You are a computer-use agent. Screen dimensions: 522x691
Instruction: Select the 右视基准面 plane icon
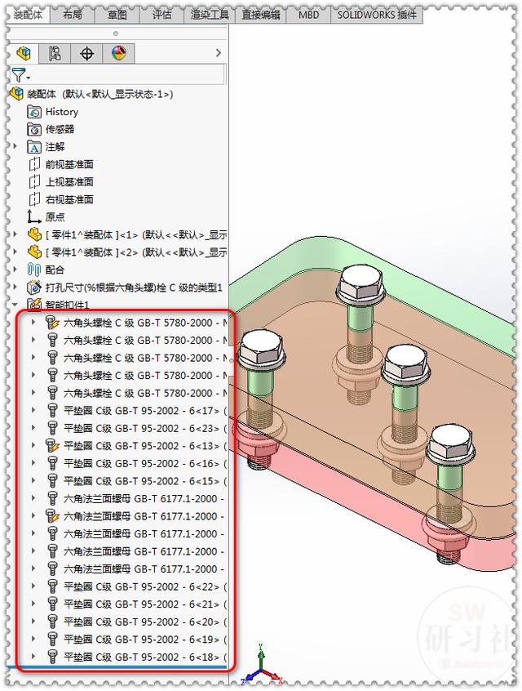34,199
